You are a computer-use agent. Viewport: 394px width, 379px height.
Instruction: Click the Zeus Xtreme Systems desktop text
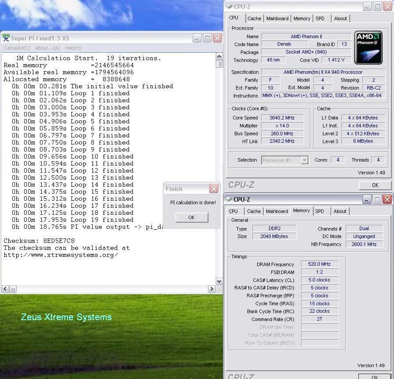tap(66, 317)
